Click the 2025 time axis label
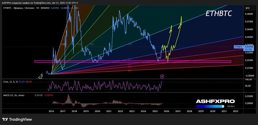The width and height of the screenshot is (258, 125). click(x=155, y=111)
